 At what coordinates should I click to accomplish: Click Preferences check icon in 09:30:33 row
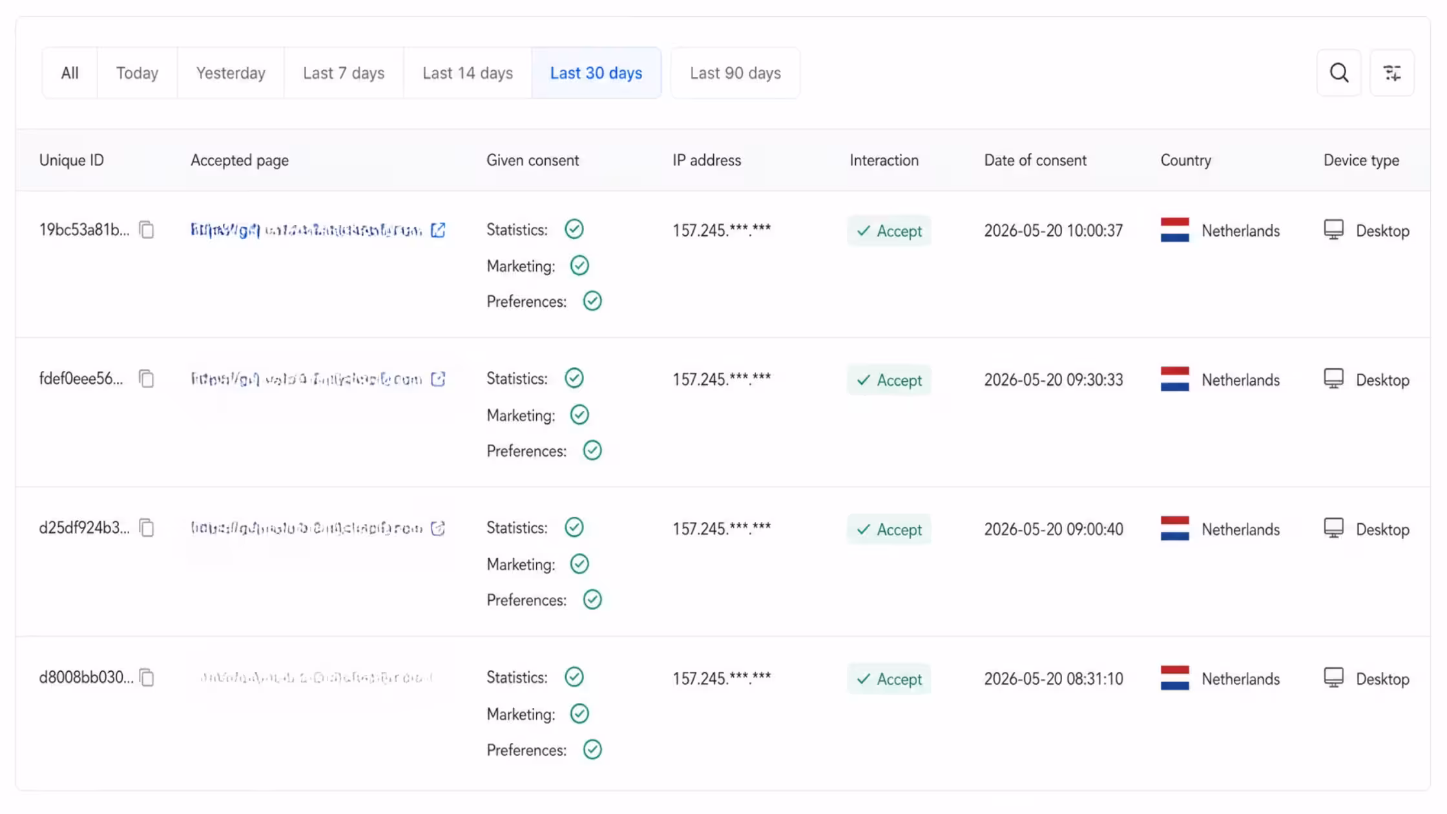[x=592, y=450]
